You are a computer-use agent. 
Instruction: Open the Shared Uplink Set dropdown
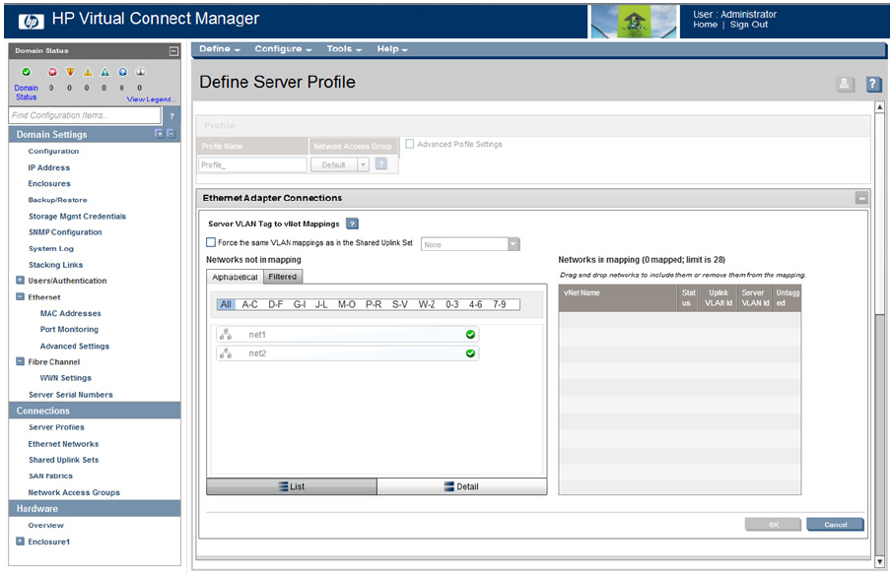(513, 244)
